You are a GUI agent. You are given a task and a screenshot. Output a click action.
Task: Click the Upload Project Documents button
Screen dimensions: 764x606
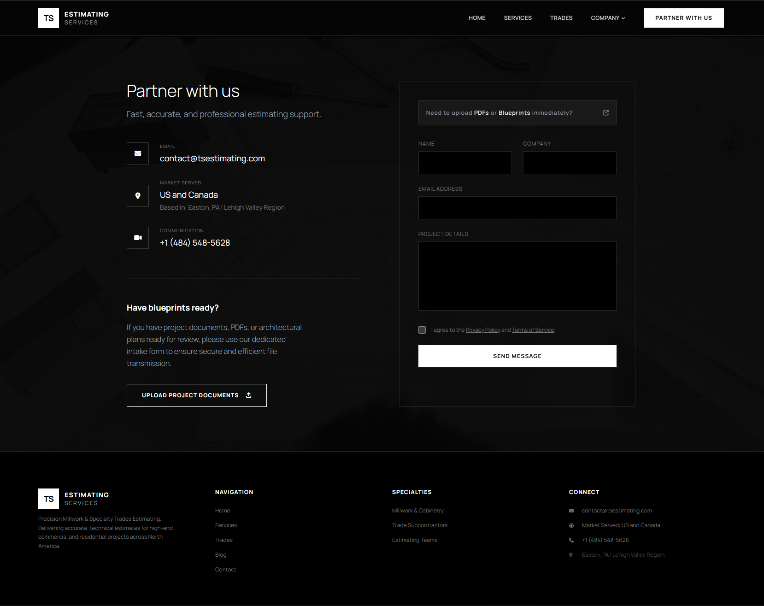(197, 395)
